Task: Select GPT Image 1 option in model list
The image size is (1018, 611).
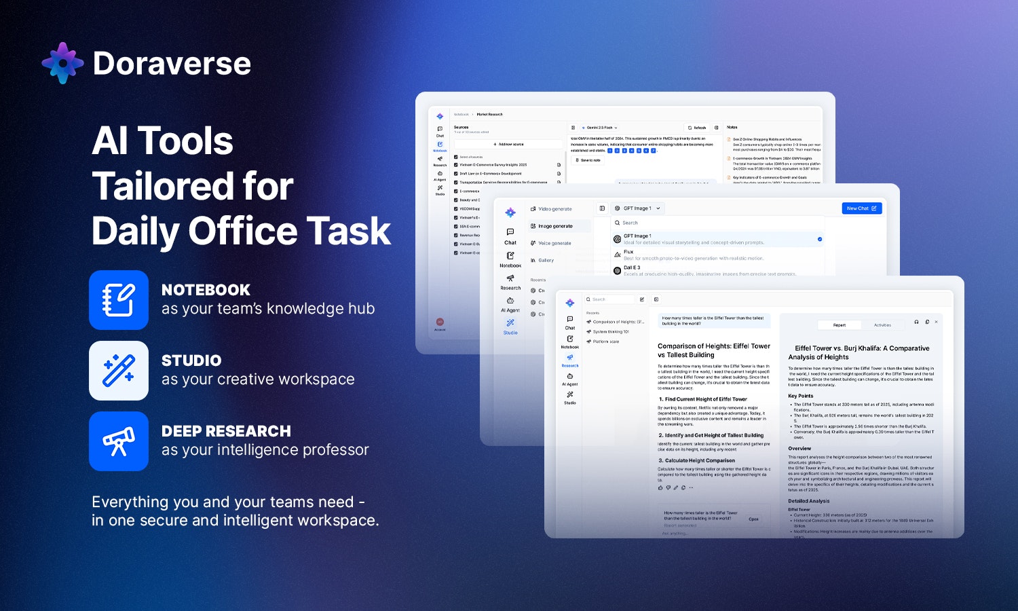Action: tap(717, 239)
